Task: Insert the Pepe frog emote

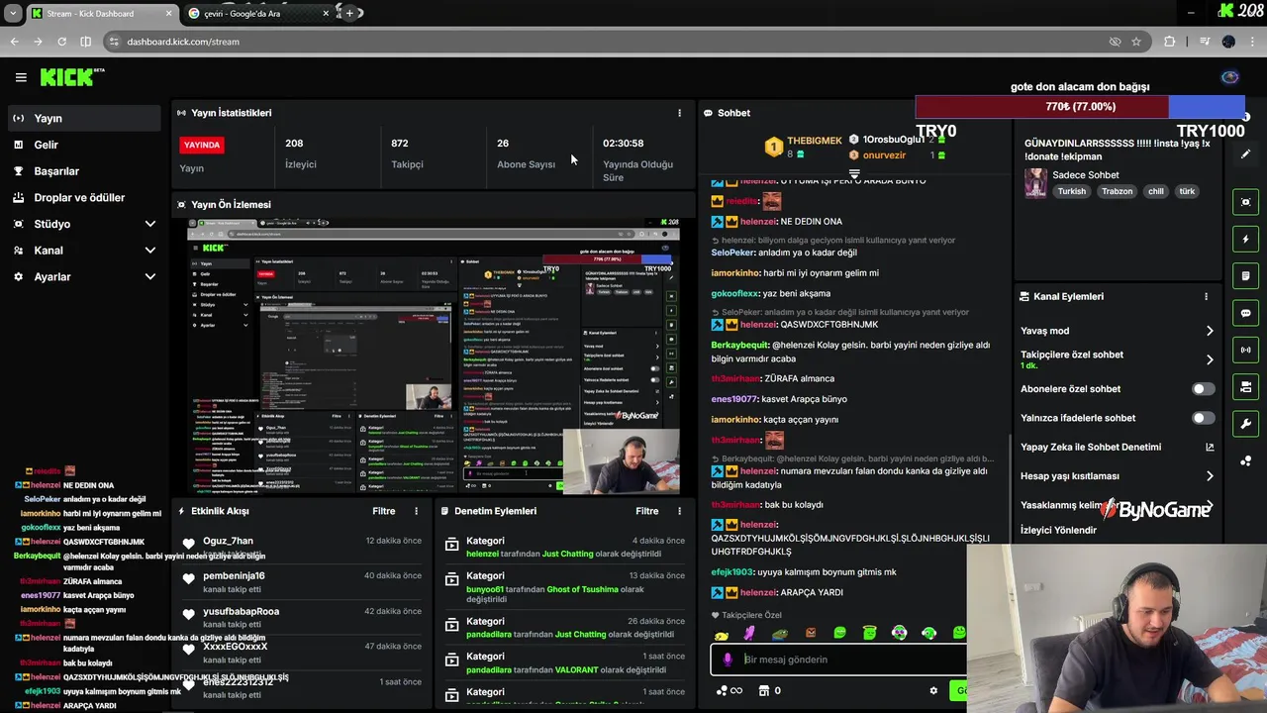Action: pos(780,634)
